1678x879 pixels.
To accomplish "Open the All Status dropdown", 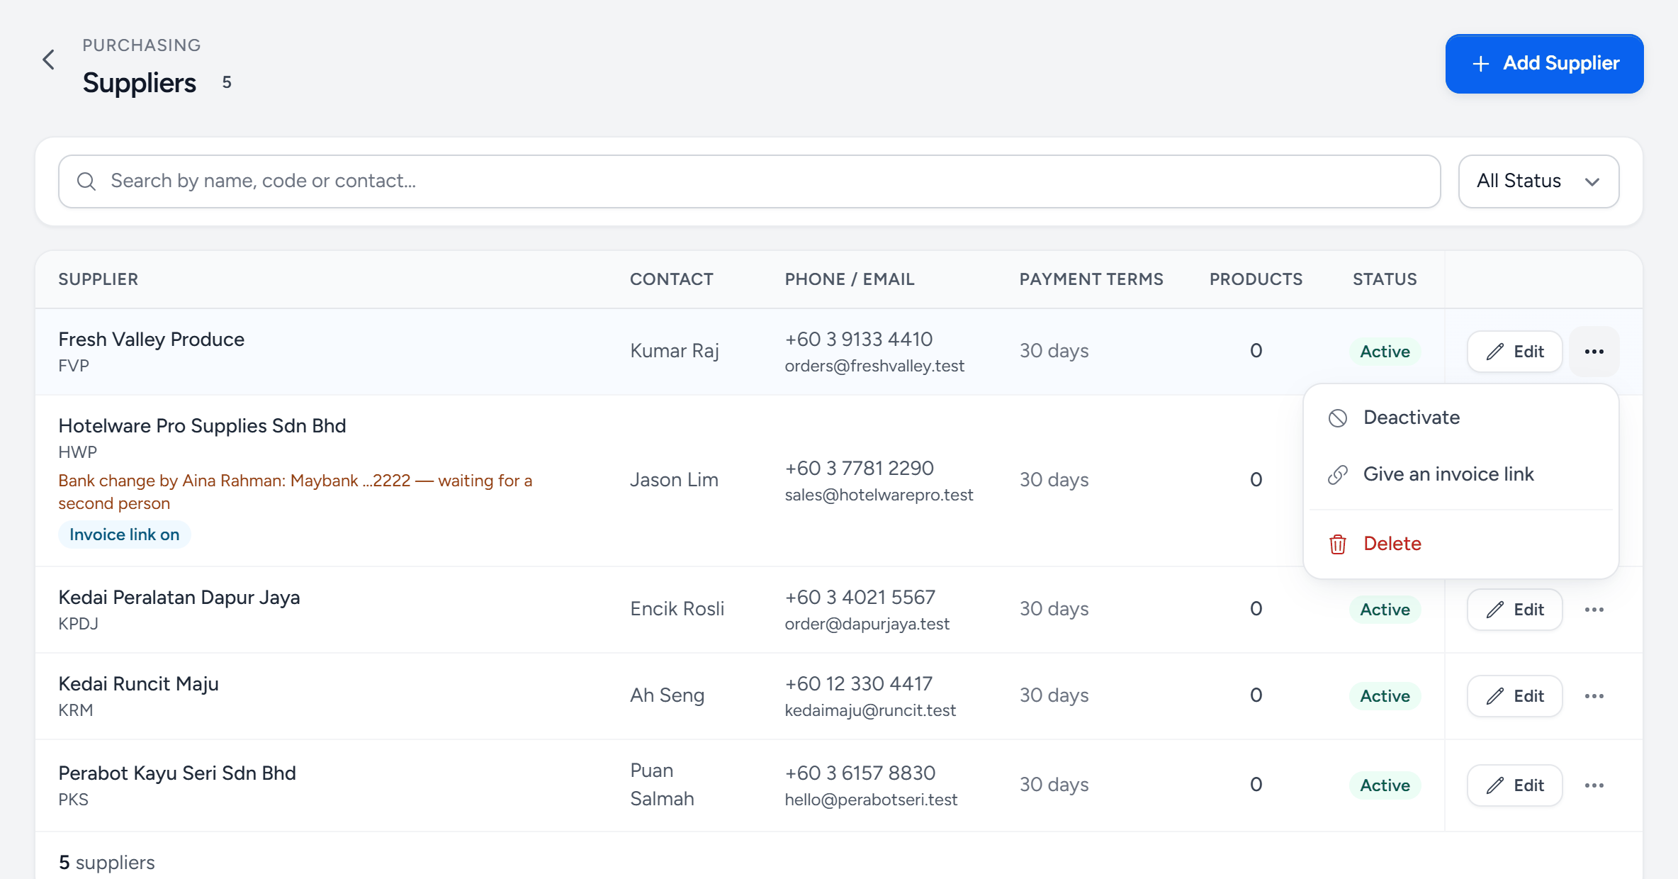I will tap(1538, 181).
